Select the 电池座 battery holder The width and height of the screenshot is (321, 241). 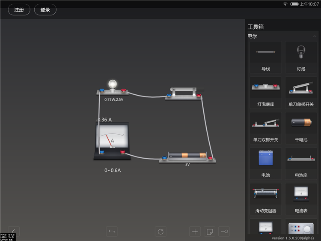(x=301, y=164)
